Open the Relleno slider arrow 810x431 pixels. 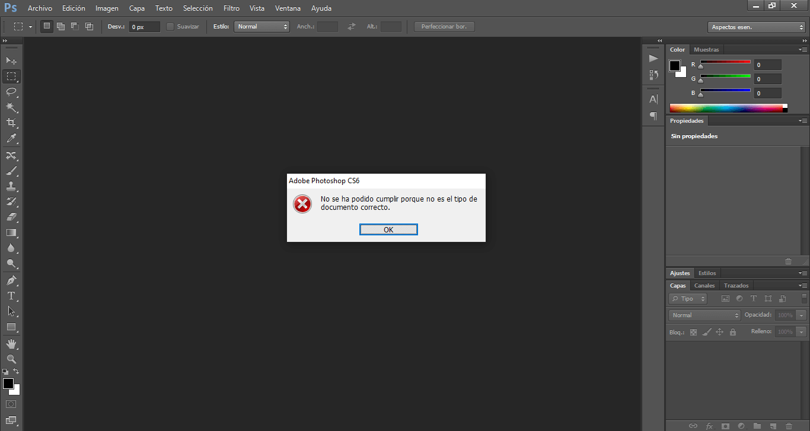[x=802, y=332]
